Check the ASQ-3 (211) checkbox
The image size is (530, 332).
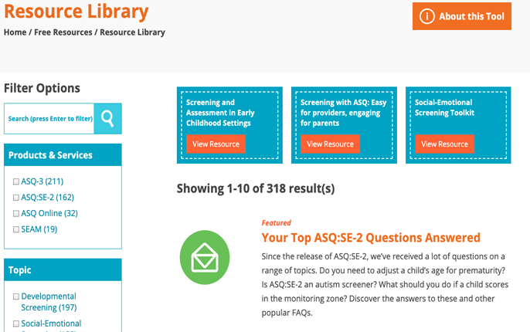16,181
